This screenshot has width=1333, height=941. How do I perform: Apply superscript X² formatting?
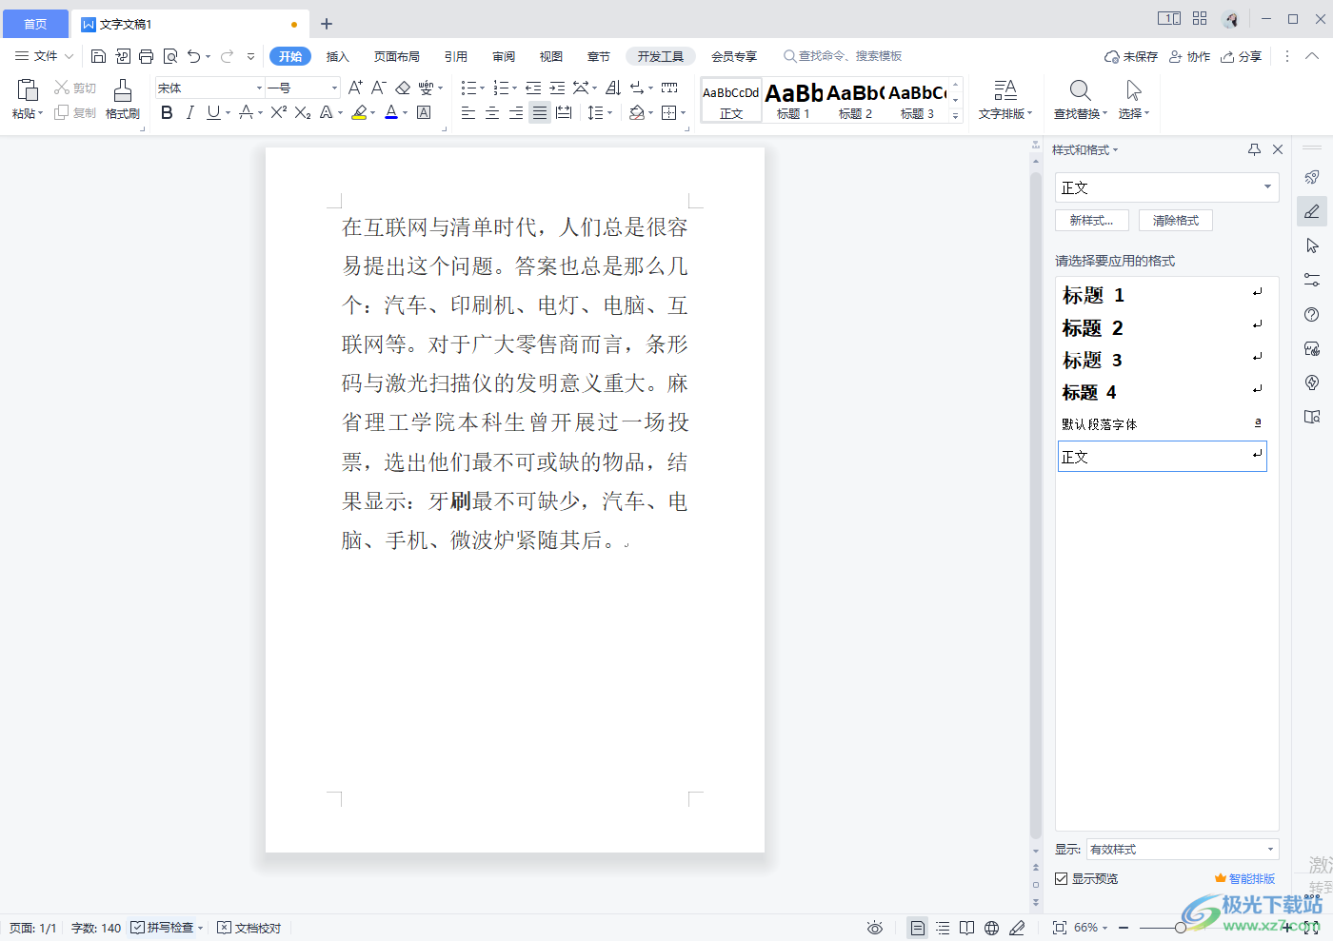coord(278,112)
